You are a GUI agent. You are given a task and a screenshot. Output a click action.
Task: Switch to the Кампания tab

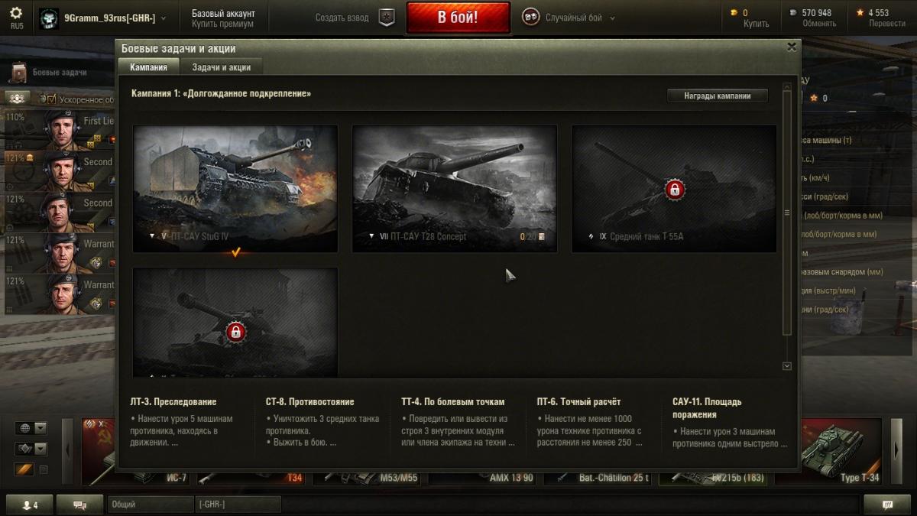148,67
